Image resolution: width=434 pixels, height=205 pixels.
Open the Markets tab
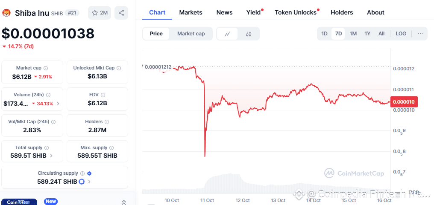pyautogui.click(x=191, y=12)
